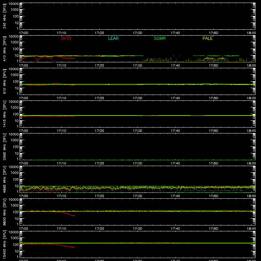Click the end of red SVTO trace at 15400 MHz
Screen dimensions: 261x261
74,247
